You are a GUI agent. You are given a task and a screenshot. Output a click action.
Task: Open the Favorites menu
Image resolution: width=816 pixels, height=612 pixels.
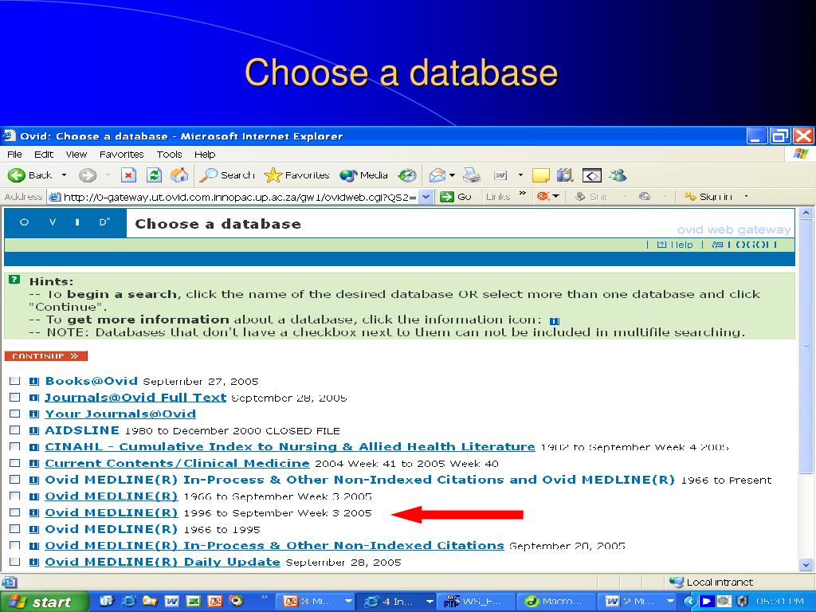pos(121,155)
